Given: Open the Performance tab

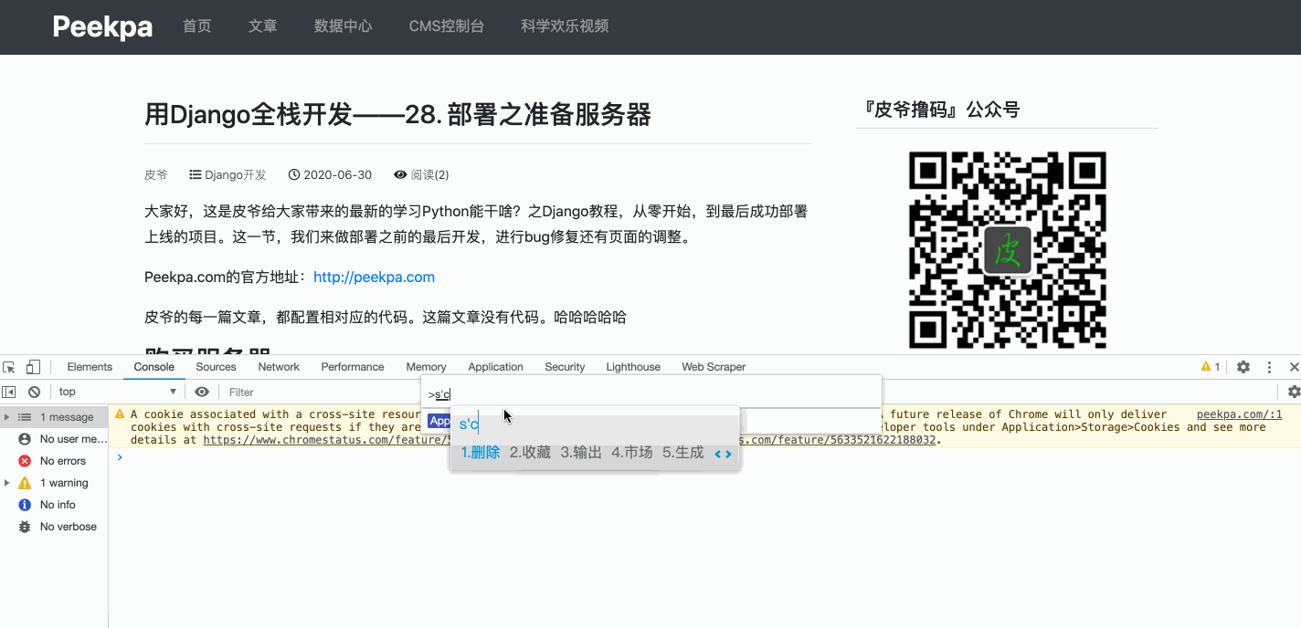Looking at the screenshot, I should (x=353, y=367).
